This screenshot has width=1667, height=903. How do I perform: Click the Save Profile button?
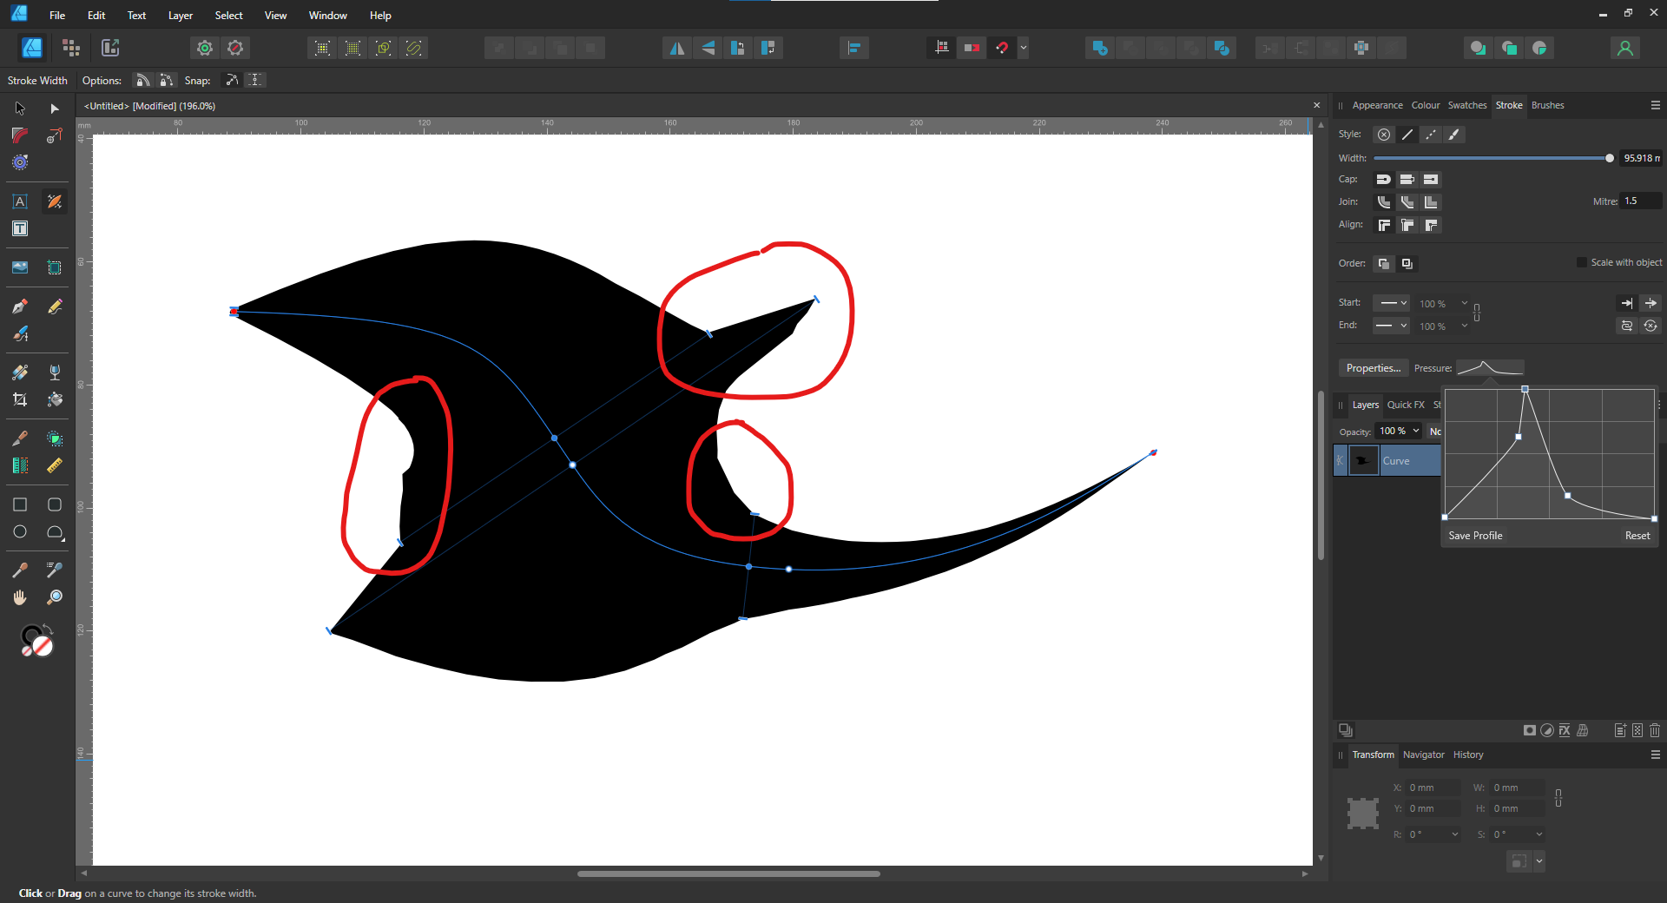tap(1474, 536)
